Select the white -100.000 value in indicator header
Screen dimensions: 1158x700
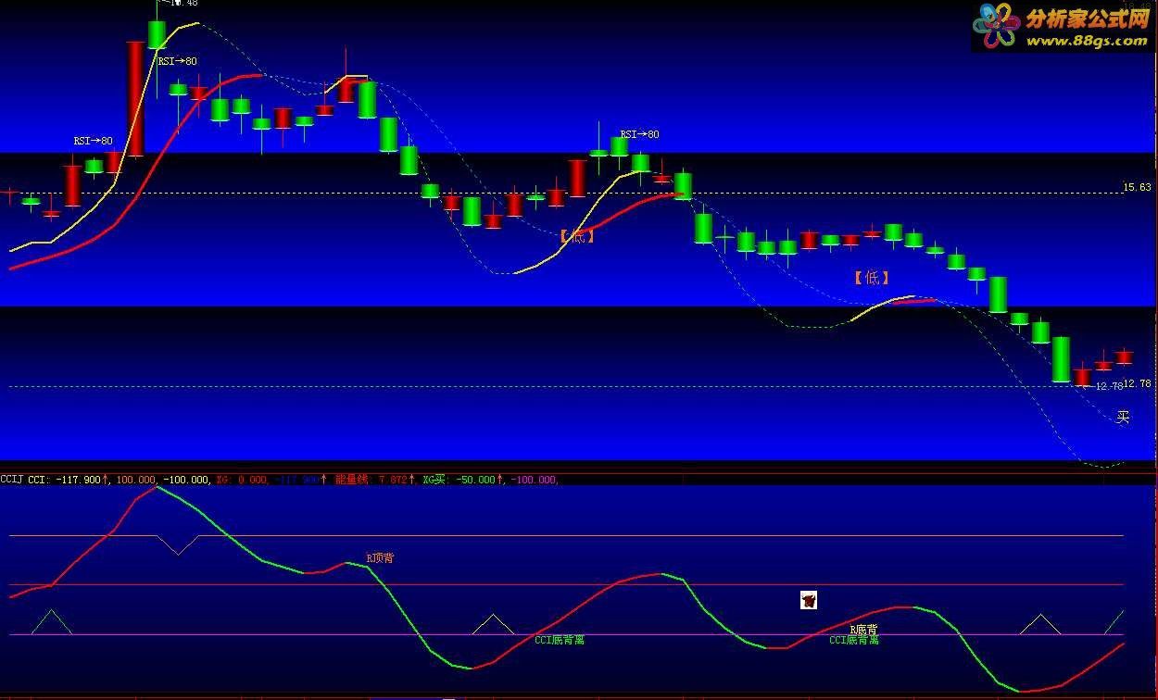click(x=187, y=480)
